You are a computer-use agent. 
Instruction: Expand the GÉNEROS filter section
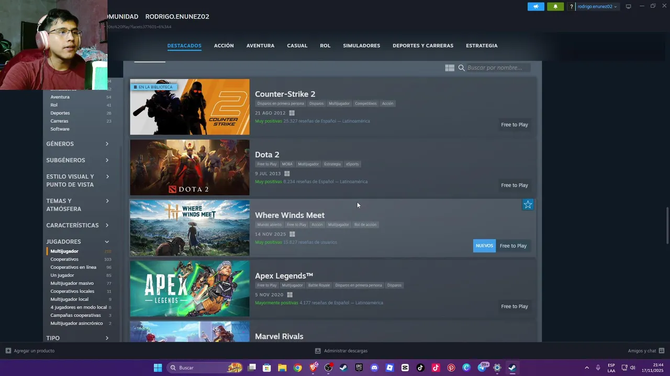77,144
